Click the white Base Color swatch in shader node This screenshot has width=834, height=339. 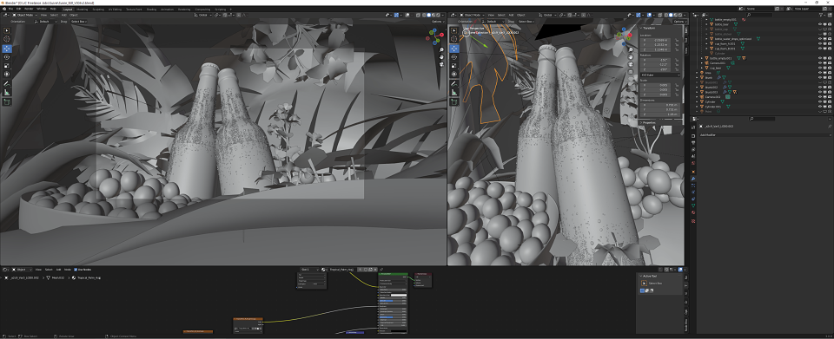tap(399, 295)
